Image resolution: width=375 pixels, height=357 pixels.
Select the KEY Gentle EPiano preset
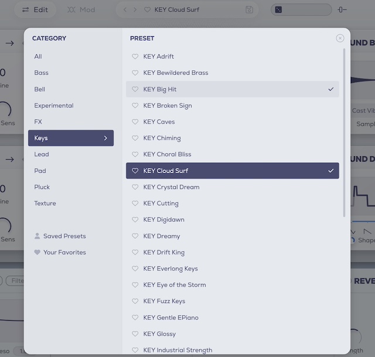coord(171,318)
